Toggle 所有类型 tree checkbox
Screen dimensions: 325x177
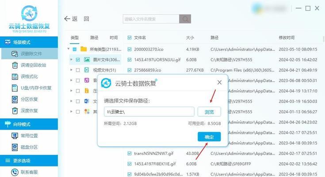click(75, 49)
